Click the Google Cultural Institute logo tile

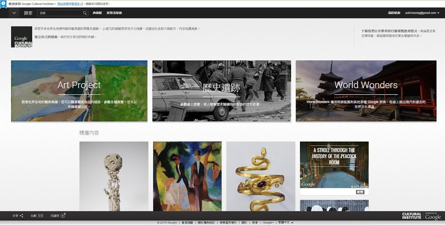coord(22,37)
